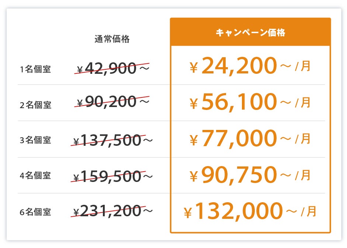Click the crossed-out ¥137,500 price
Image resolution: width=347 pixels, height=248 pixels.
point(111,140)
